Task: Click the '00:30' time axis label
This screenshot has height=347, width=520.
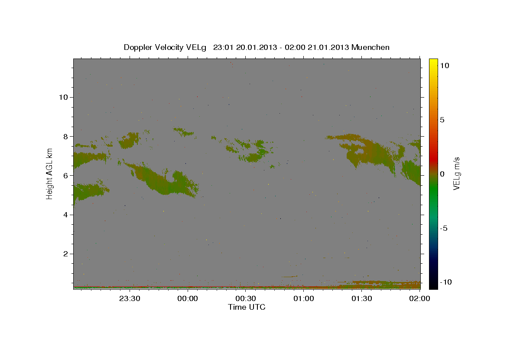Action: point(246,298)
